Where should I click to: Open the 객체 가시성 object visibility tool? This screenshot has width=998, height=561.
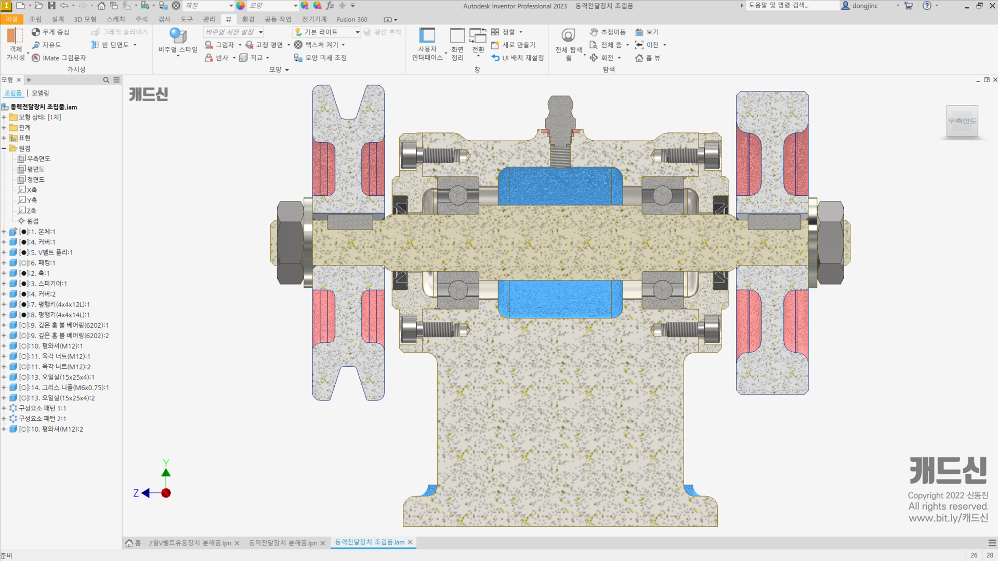click(15, 44)
